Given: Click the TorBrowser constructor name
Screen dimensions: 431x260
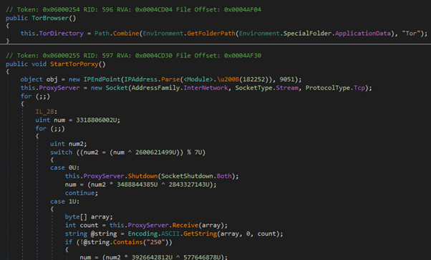Looking at the screenshot, I should (x=50, y=18).
